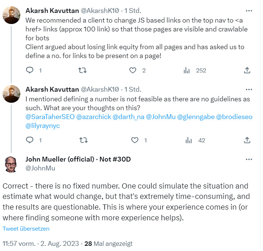Like the second tweet with 1 like

click(135, 140)
